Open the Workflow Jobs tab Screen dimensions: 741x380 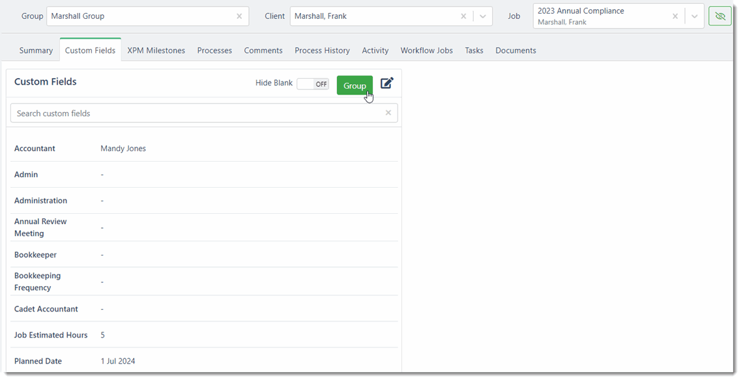pyautogui.click(x=426, y=50)
